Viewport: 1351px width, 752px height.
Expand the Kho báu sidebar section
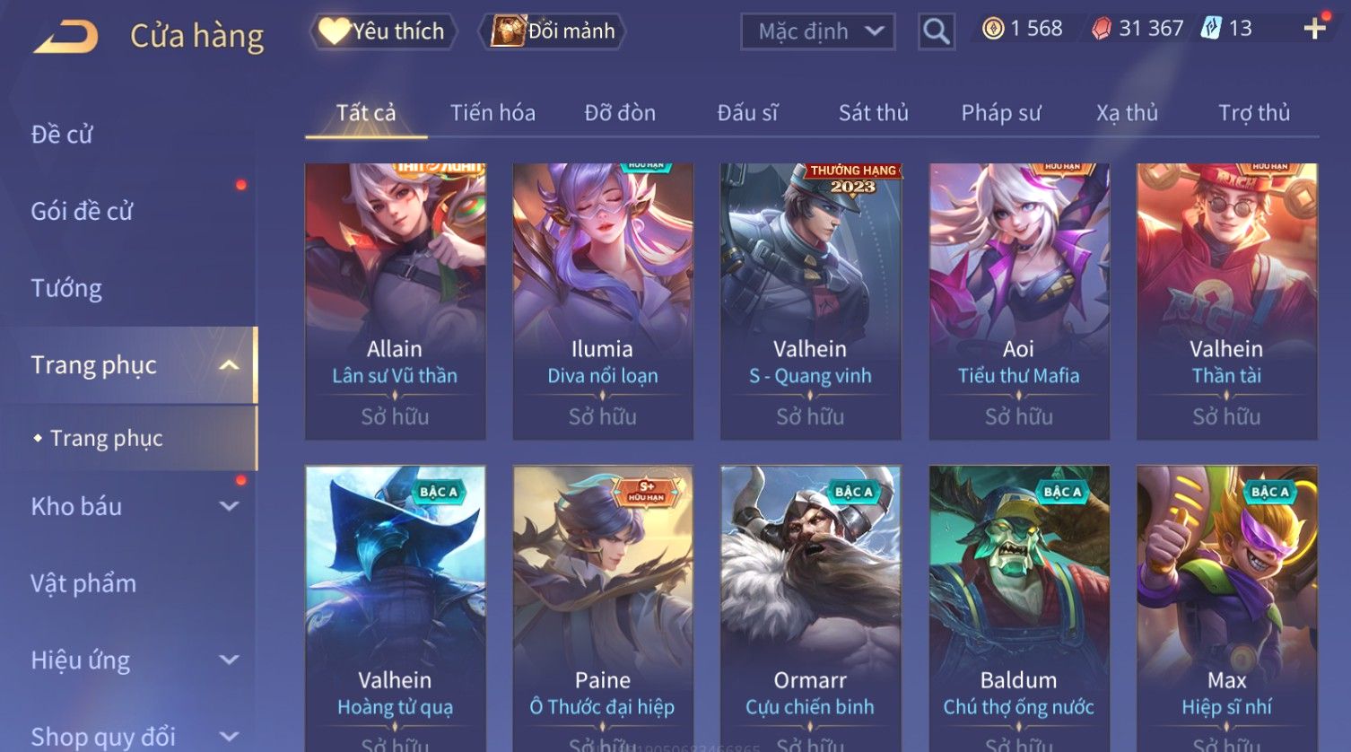[230, 506]
